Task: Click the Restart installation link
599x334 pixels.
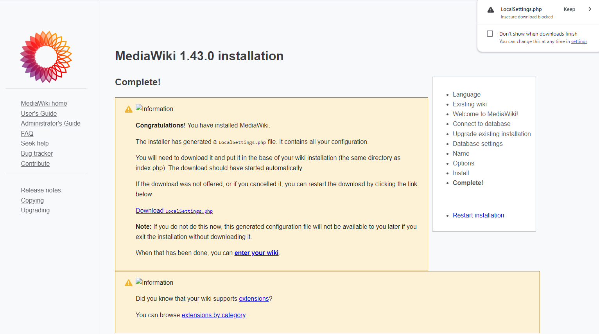Action: click(x=478, y=215)
